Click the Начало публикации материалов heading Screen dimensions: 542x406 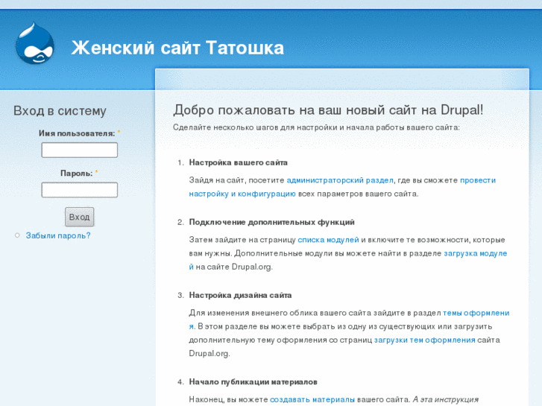[253, 382]
